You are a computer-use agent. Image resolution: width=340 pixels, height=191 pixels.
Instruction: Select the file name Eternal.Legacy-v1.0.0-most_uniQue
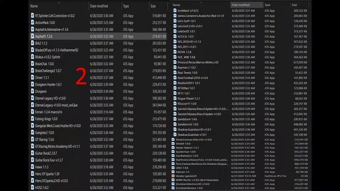pyautogui.click(x=56, y=105)
